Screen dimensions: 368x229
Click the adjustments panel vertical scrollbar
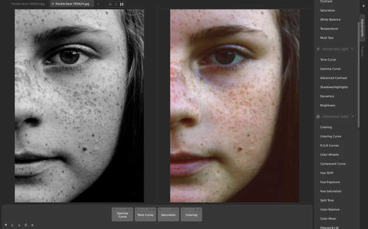pos(359,75)
